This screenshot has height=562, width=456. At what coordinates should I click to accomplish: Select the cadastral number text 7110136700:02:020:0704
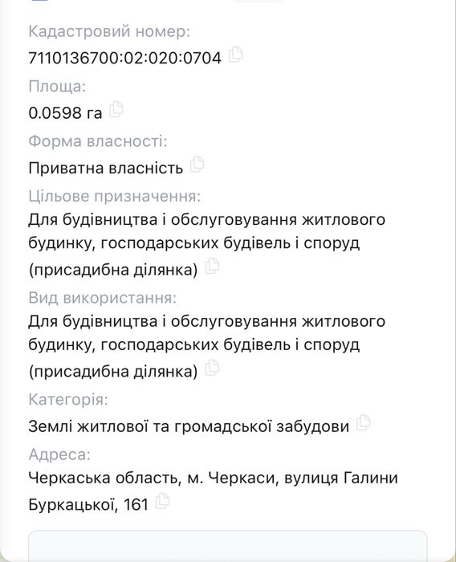tap(124, 58)
